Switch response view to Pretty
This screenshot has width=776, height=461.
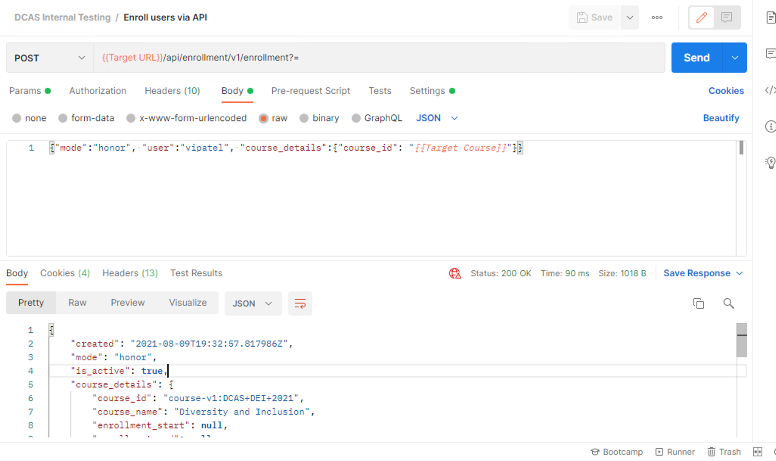coord(31,303)
